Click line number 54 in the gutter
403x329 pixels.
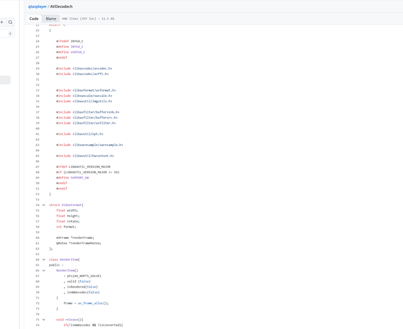tap(37, 205)
